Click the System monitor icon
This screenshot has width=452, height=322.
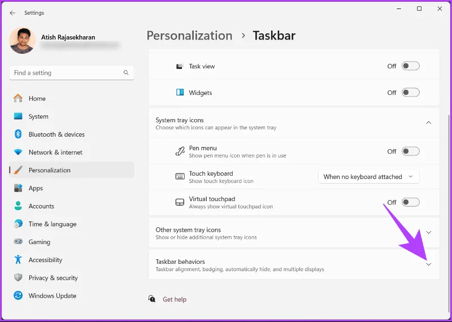[x=18, y=116]
